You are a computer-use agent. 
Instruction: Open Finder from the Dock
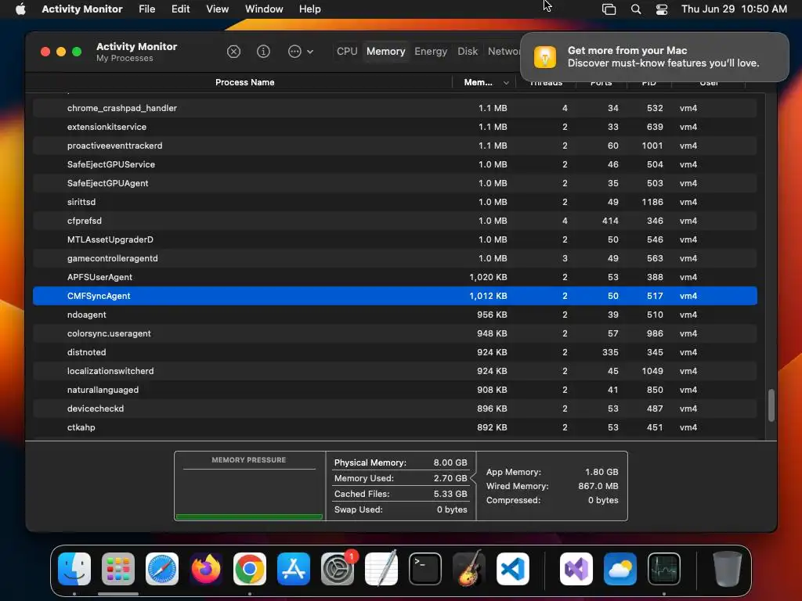(x=74, y=569)
